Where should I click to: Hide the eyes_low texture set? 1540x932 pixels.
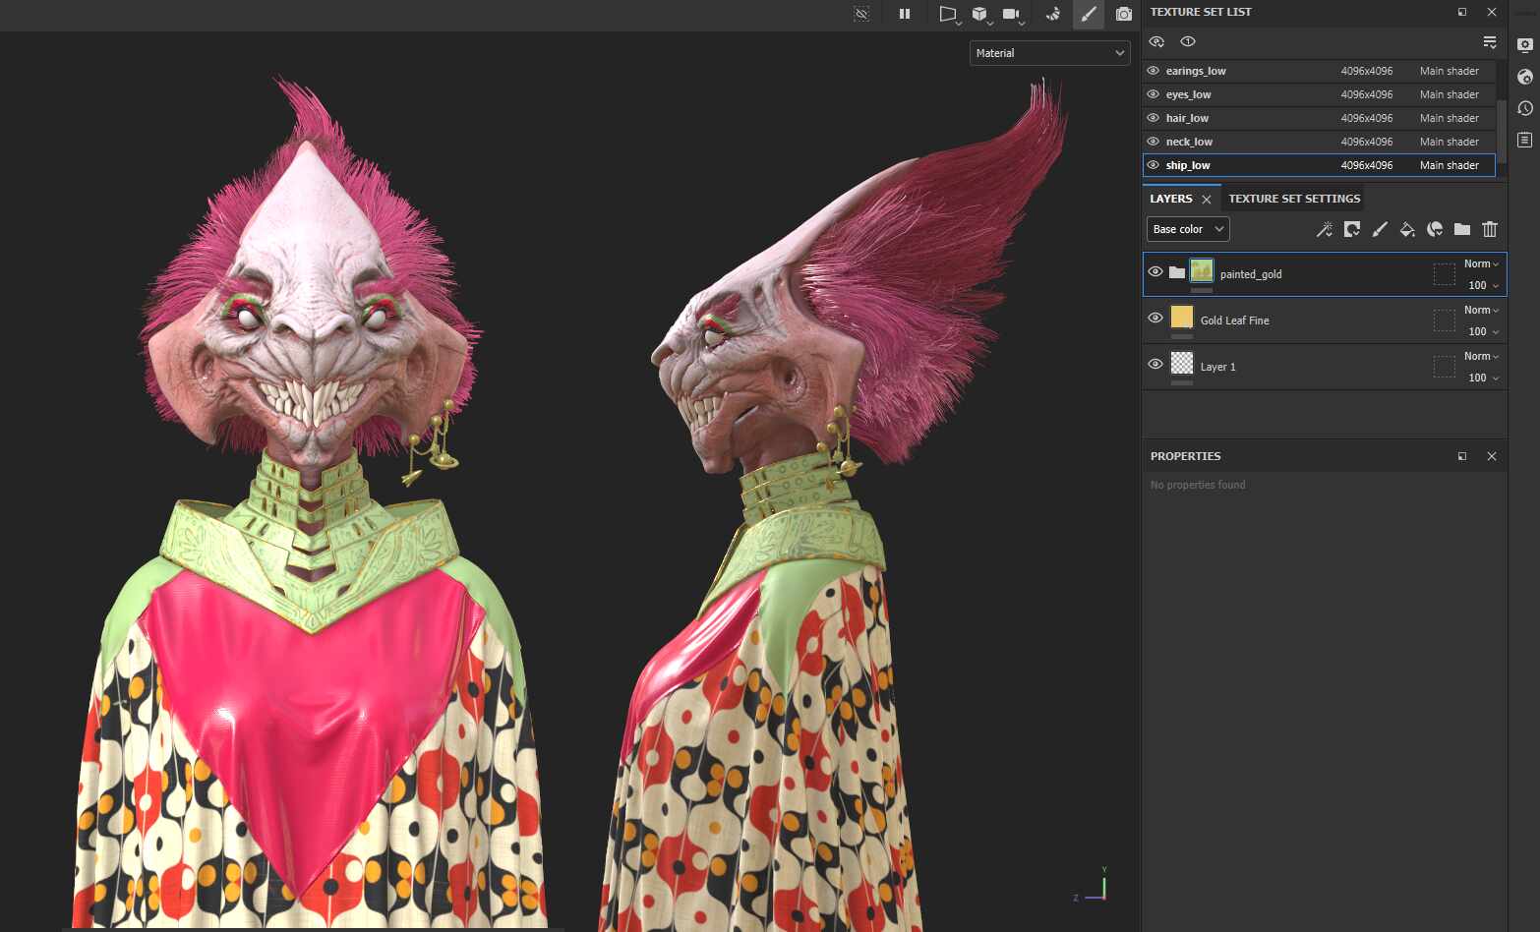(1154, 94)
